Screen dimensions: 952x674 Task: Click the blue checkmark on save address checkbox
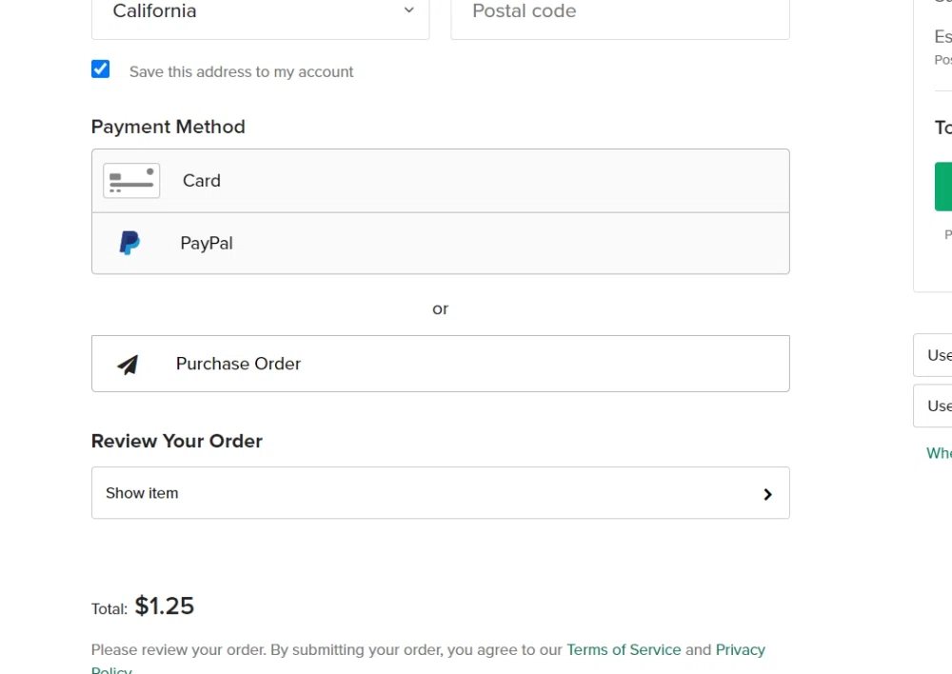coord(100,69)
